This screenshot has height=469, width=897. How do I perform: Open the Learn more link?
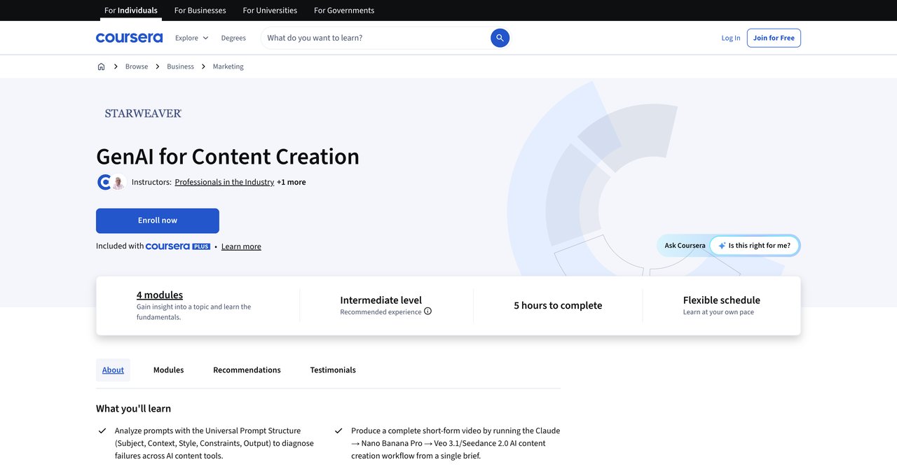pos(241,246)
